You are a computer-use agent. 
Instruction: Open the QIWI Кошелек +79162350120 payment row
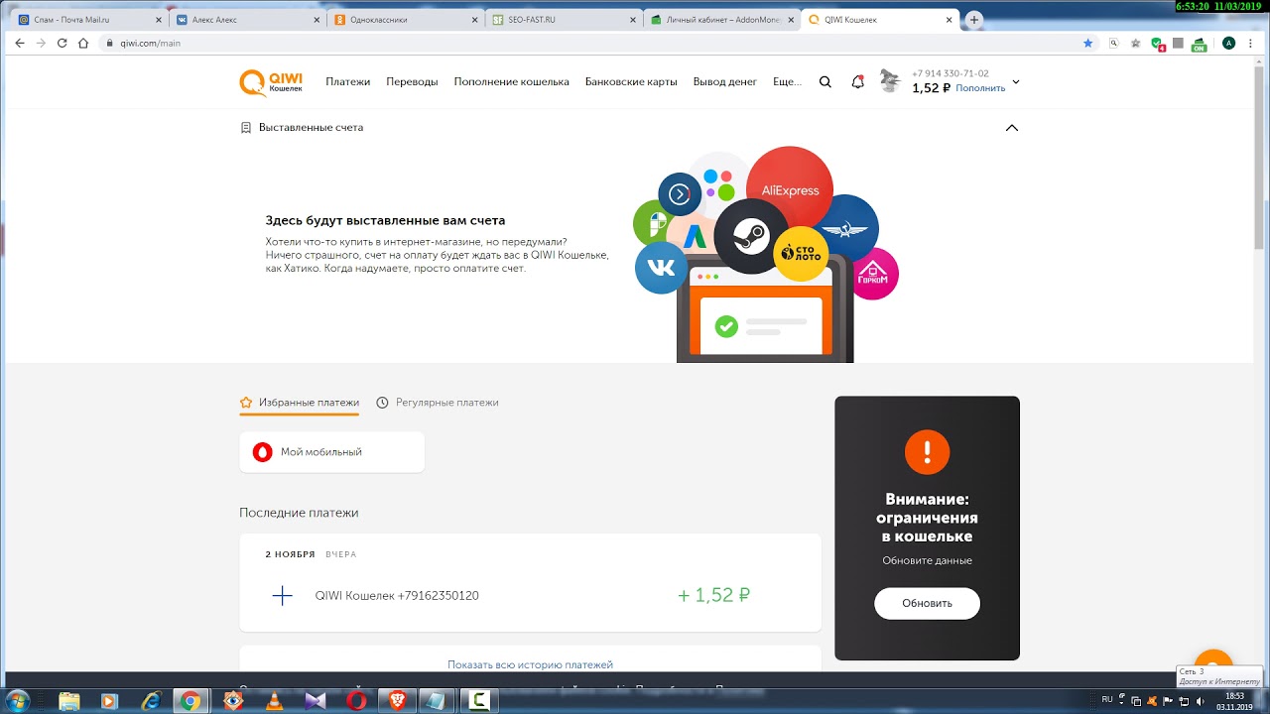coord(530,596)
